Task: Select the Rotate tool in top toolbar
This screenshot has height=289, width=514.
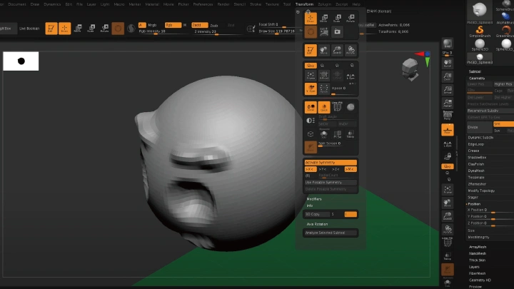Action: point(104,29)
